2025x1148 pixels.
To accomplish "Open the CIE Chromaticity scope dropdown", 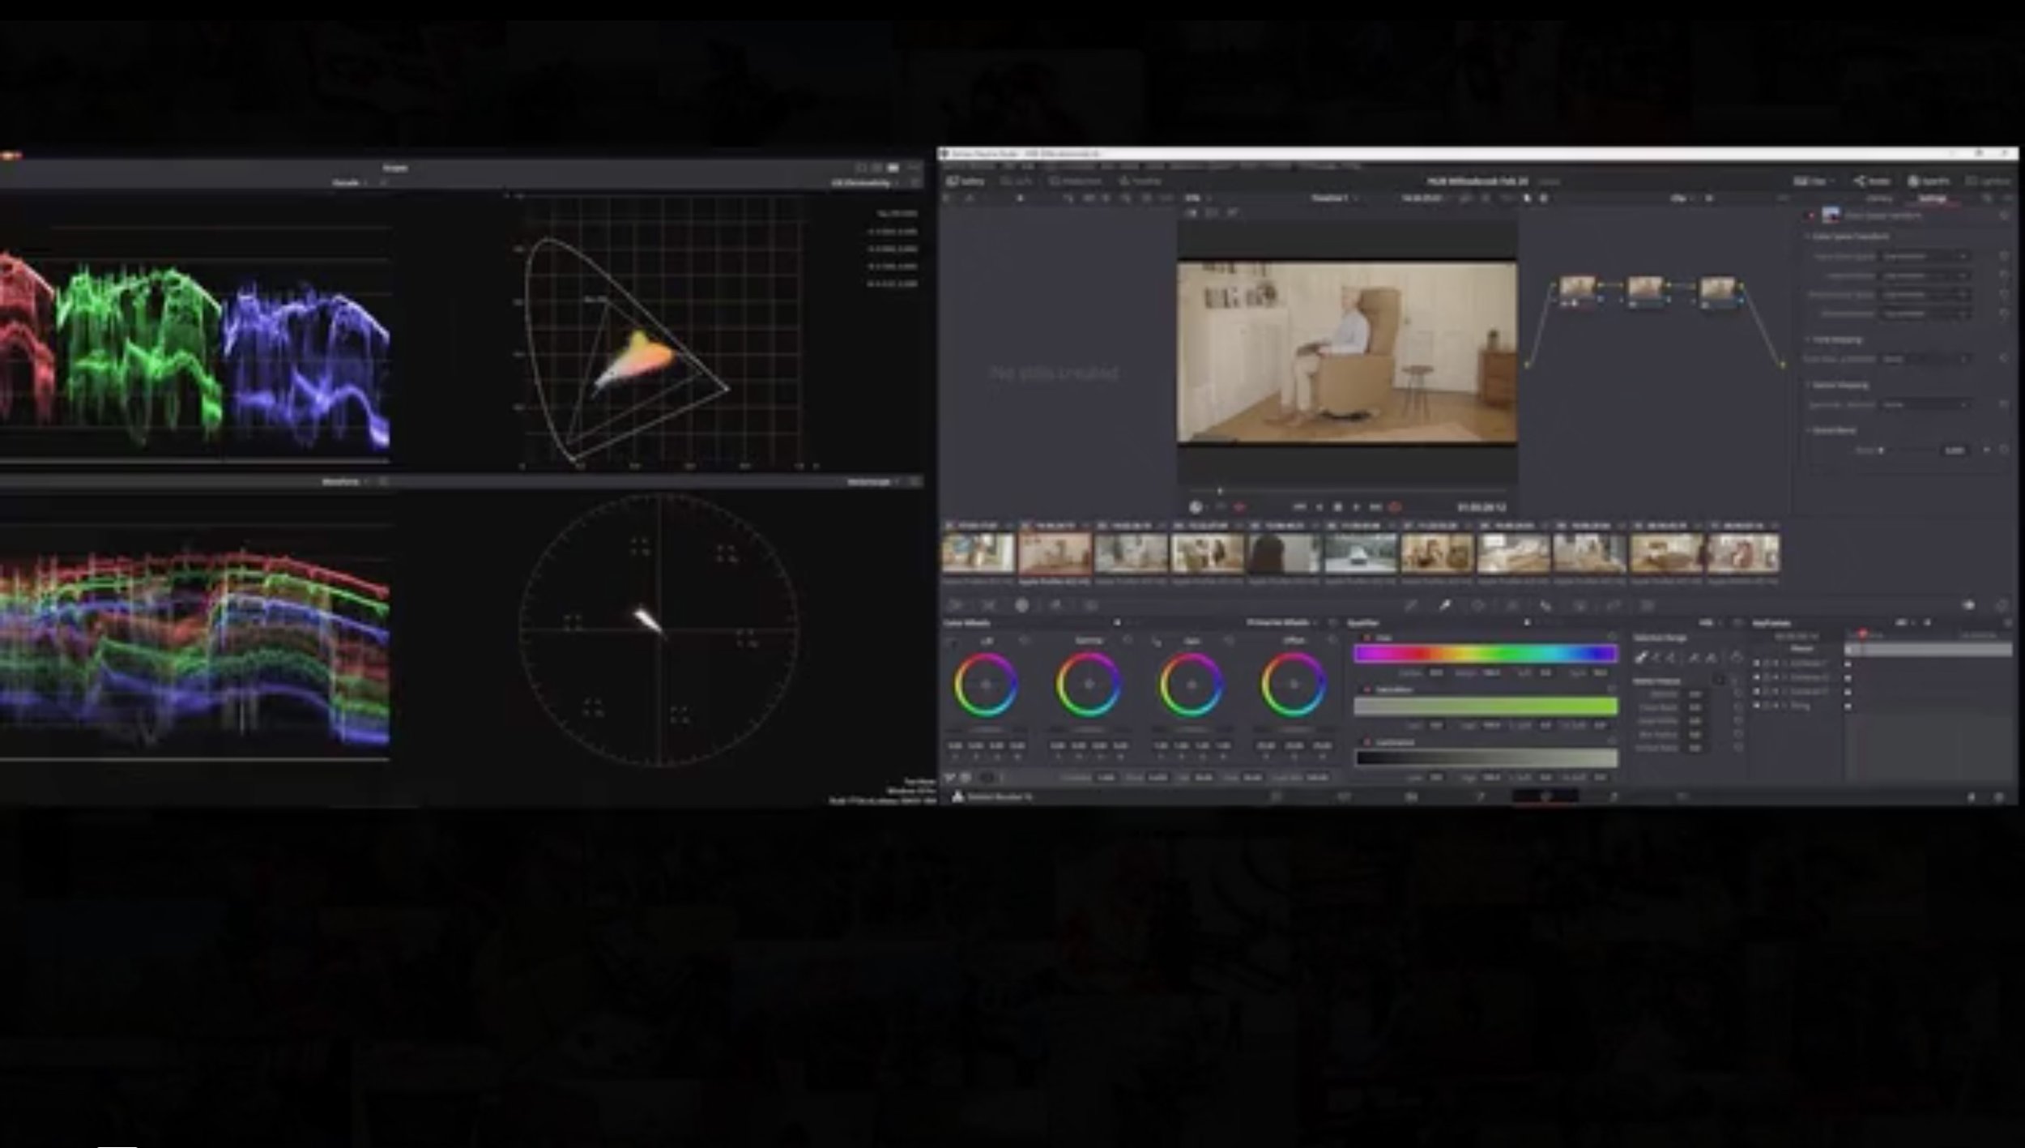I will coord(865,183).
